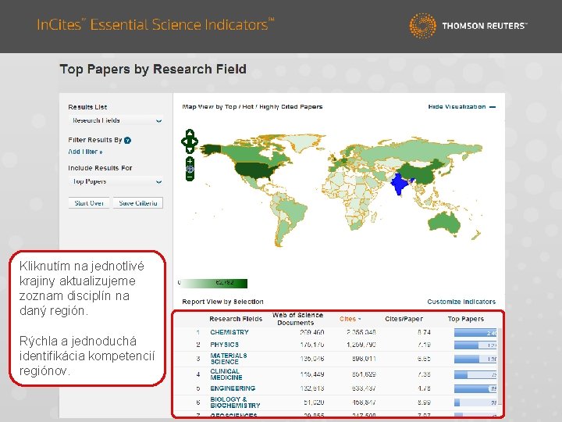This screenshot has height=422, width=562.
Task: Click the Start Over button
Action: 89,203
